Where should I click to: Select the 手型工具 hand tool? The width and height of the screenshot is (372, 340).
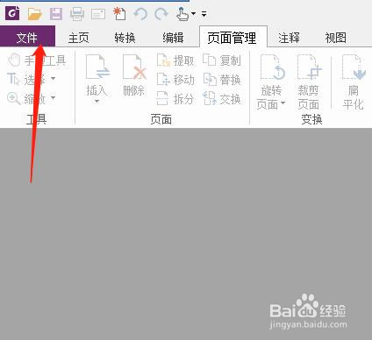(37, 60)
